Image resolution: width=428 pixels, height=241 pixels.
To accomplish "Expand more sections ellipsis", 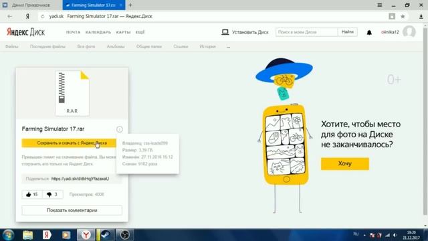I will coord(228,47).
